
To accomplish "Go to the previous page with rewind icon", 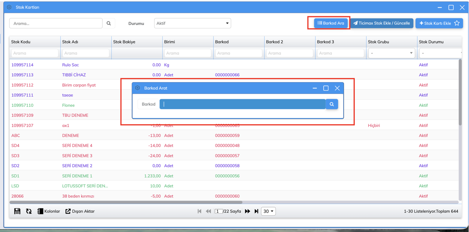I will pyautogui.click(x=208, y=211).
